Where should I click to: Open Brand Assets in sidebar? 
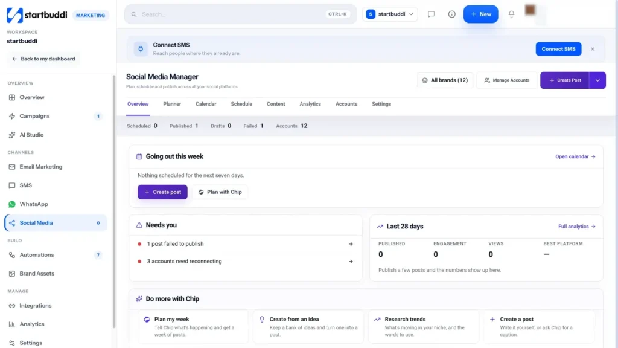[55, 274]
